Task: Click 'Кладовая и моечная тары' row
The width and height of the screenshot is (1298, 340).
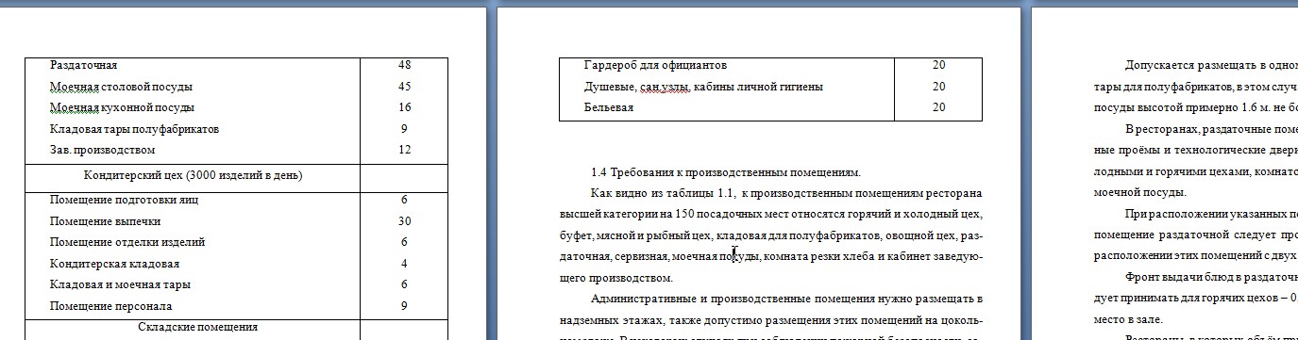Action: [x=237, y=284]
